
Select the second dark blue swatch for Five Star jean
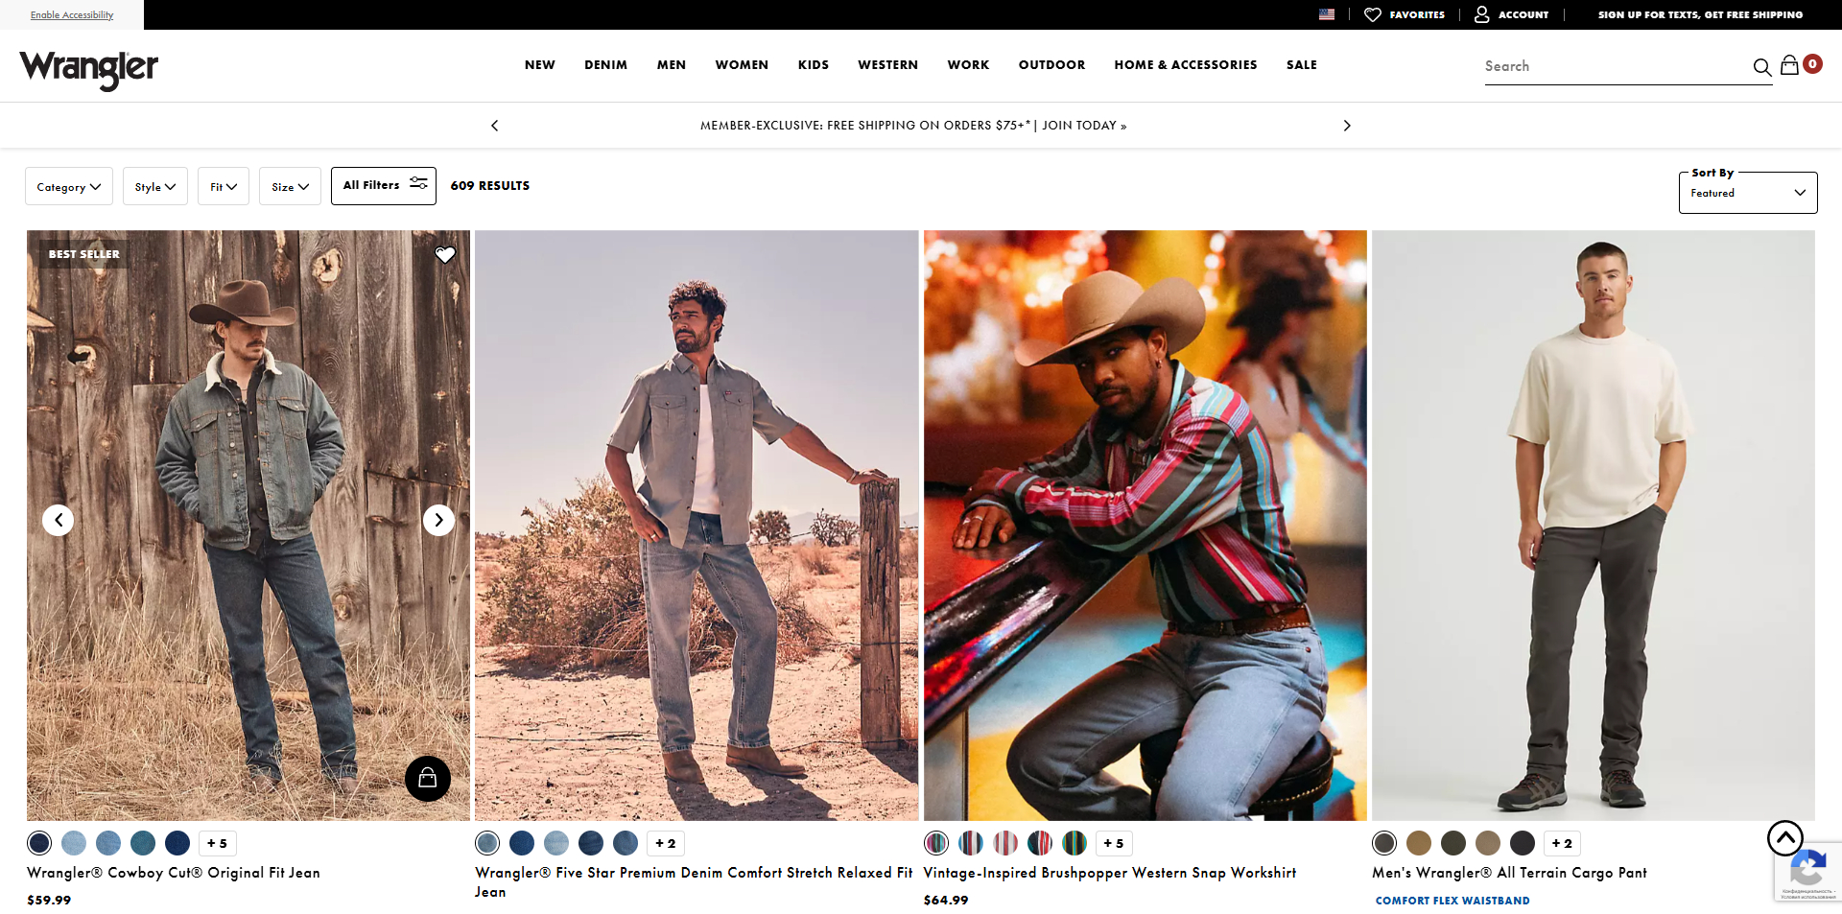(522, 843)
